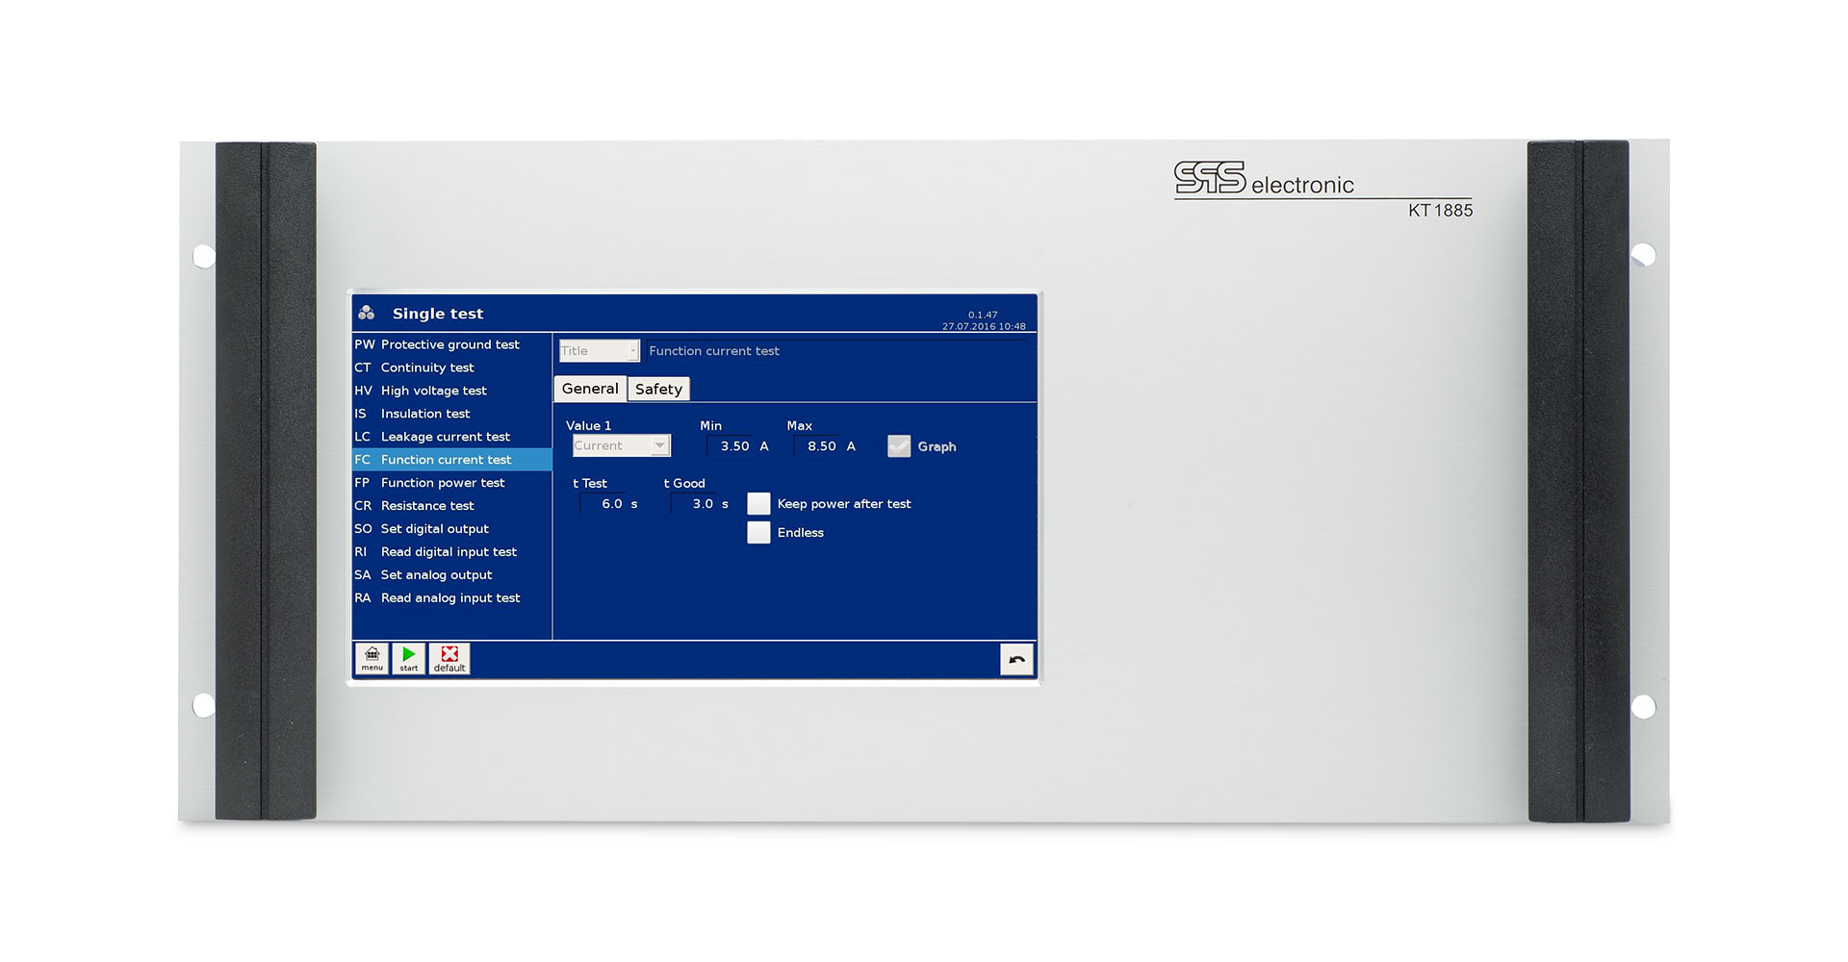The height and width of the screenshot is (962, 1848).
Task: Select the General tab
Action: coord(590,389)
